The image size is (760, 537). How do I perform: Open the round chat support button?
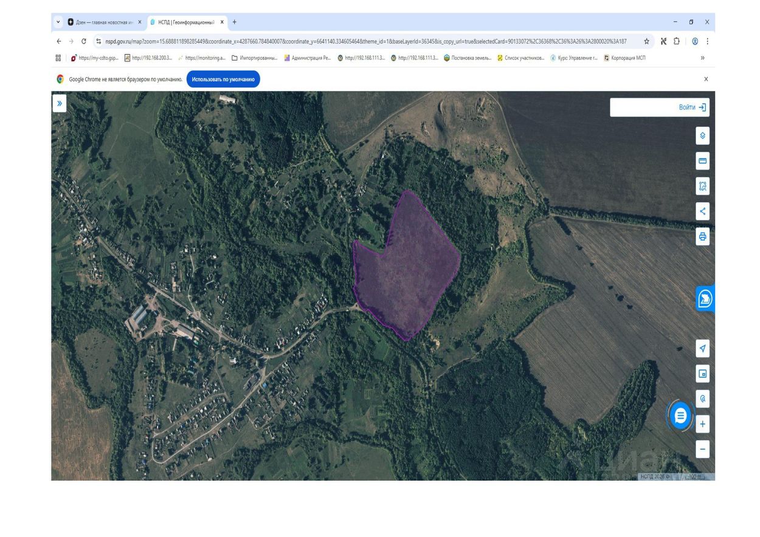pos(680,416)
